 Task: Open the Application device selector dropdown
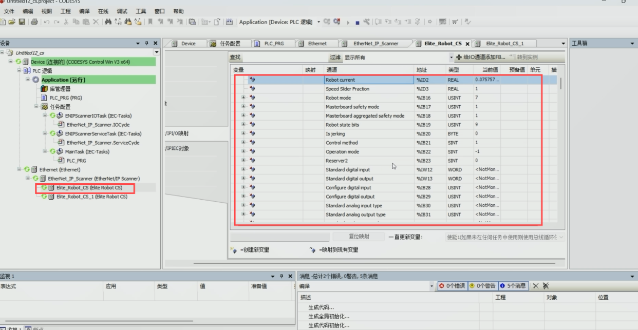[319, 22]
